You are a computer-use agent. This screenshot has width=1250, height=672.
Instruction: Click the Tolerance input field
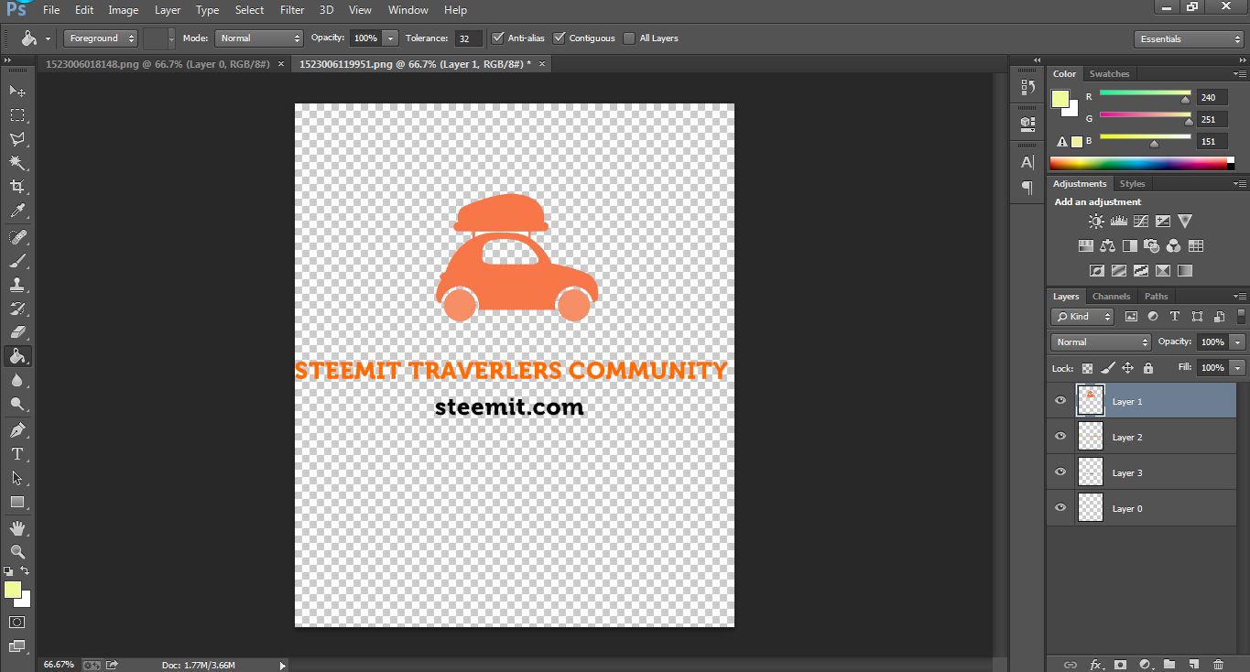[469, 38]
